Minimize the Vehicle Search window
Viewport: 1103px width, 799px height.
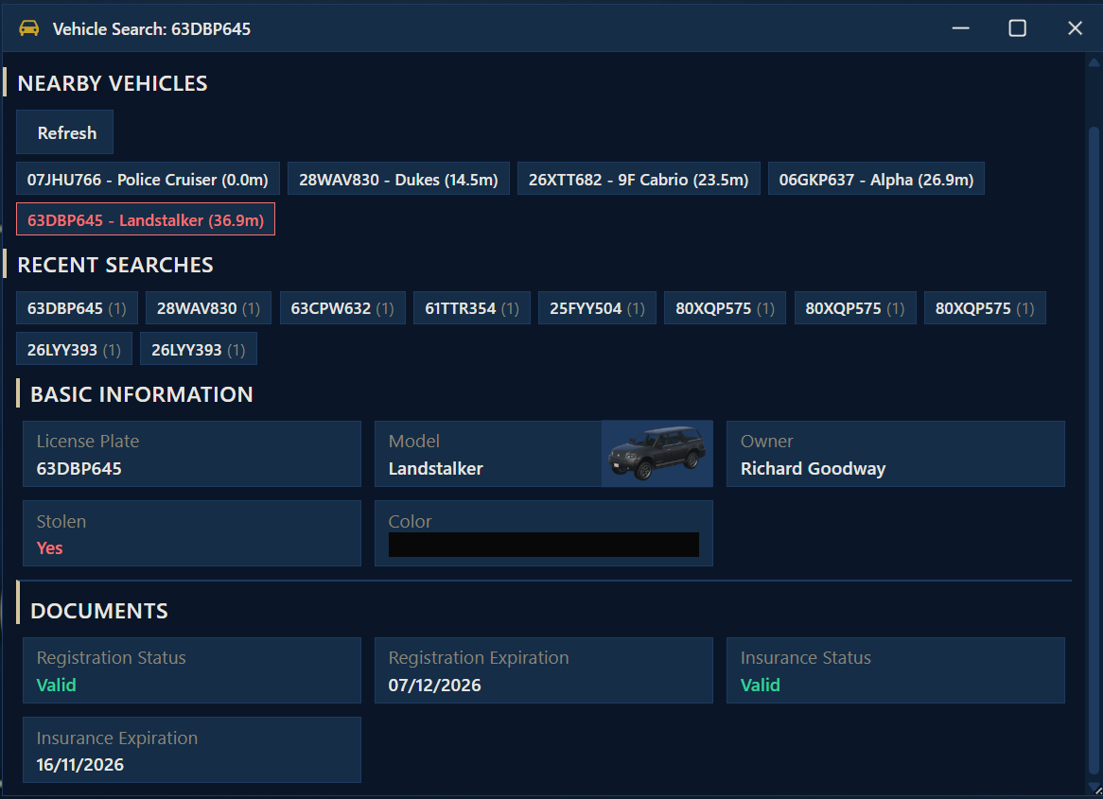click(x=961, y=28)
